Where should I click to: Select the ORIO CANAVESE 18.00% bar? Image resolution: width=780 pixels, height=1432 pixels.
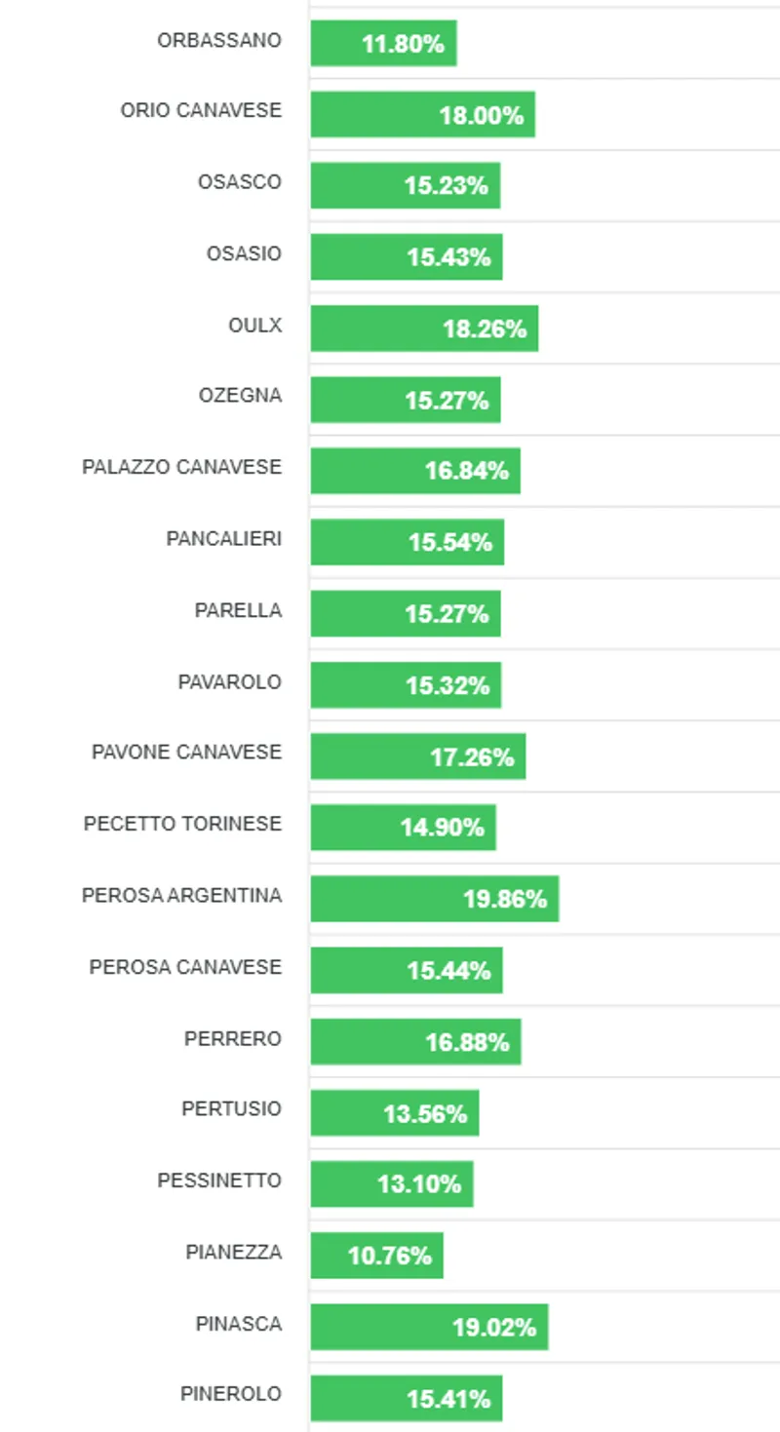coord(422,114)
